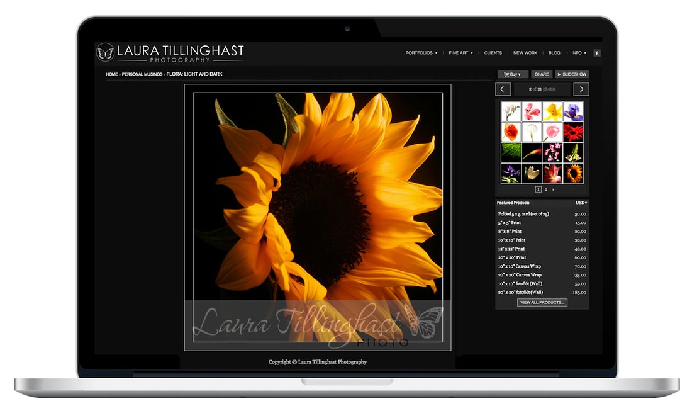Change the USD currency dropdown
Image resolution: width=692 pixels, height=406 pixels.
(x=581, y=203)
